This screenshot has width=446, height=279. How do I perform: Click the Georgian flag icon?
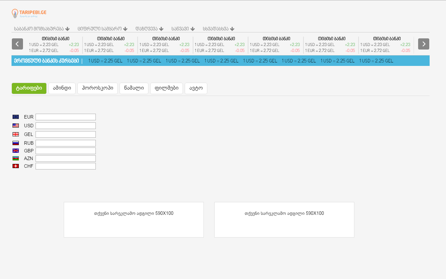pyautogui.click(x=16, y=134)
